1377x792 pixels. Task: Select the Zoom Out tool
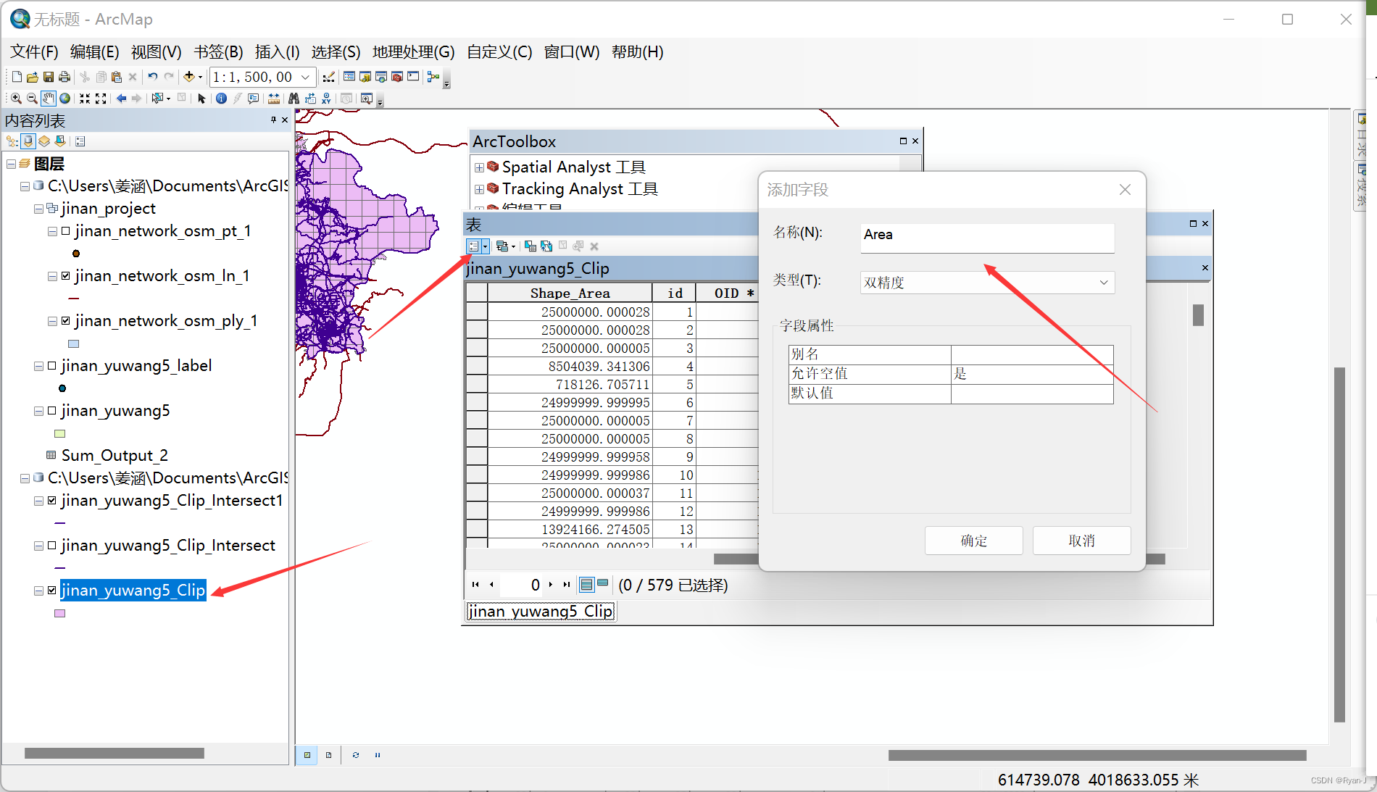(x=32, y=99)
